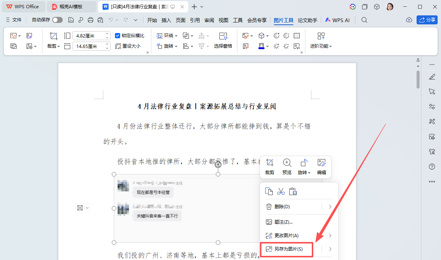Image resolution: width=441 pixels, height=260 pixels.
Task: Switch to the Start (开始) tab
Action: 152,20
